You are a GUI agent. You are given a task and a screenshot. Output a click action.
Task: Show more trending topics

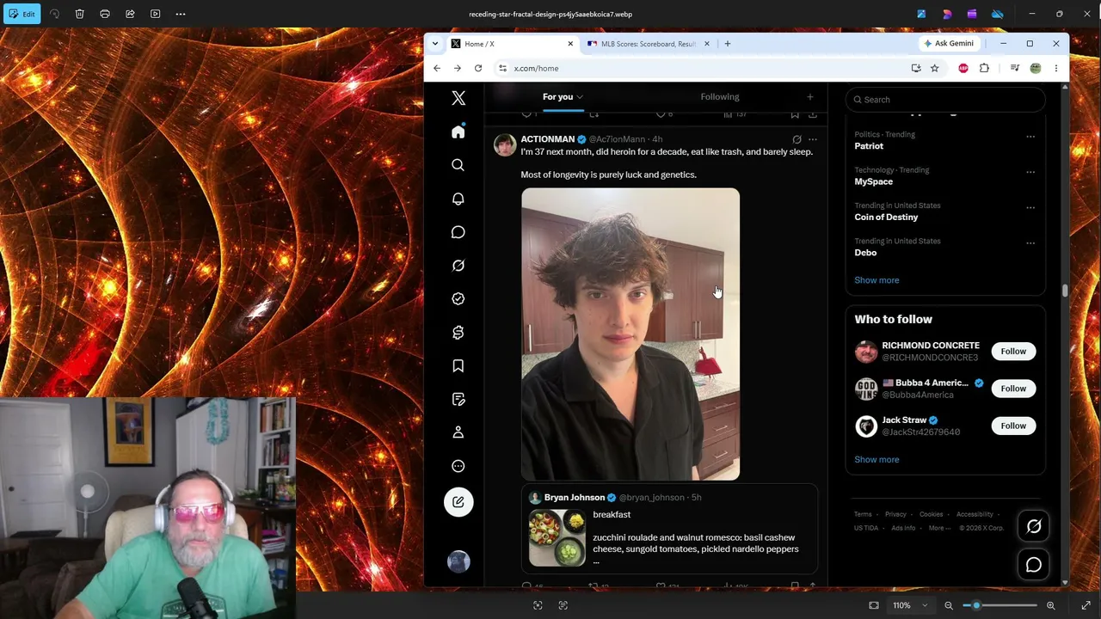pos(876,280)
